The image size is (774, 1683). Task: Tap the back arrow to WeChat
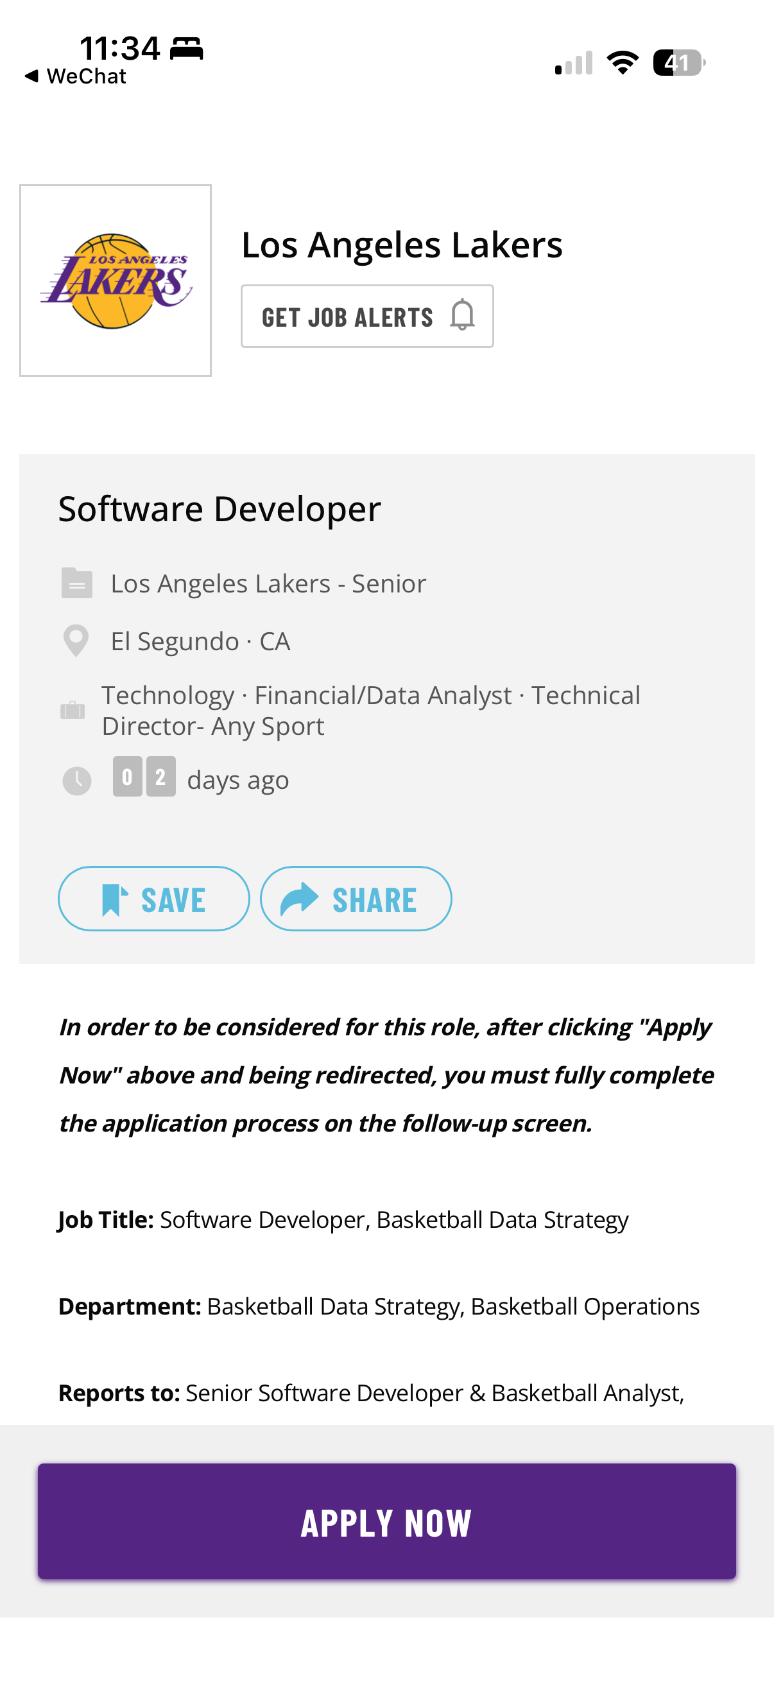pos(31,76)
